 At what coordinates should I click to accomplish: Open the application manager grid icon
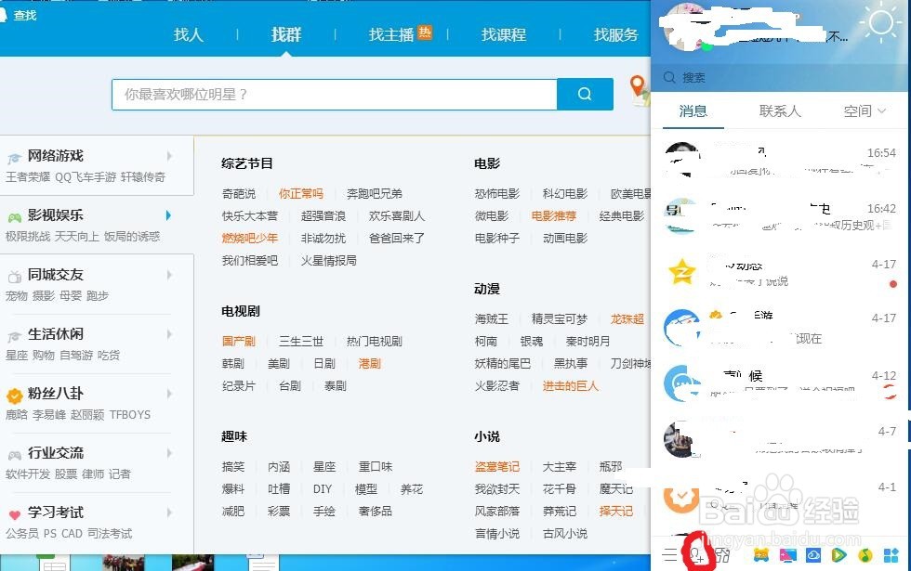tap(891, 555)
